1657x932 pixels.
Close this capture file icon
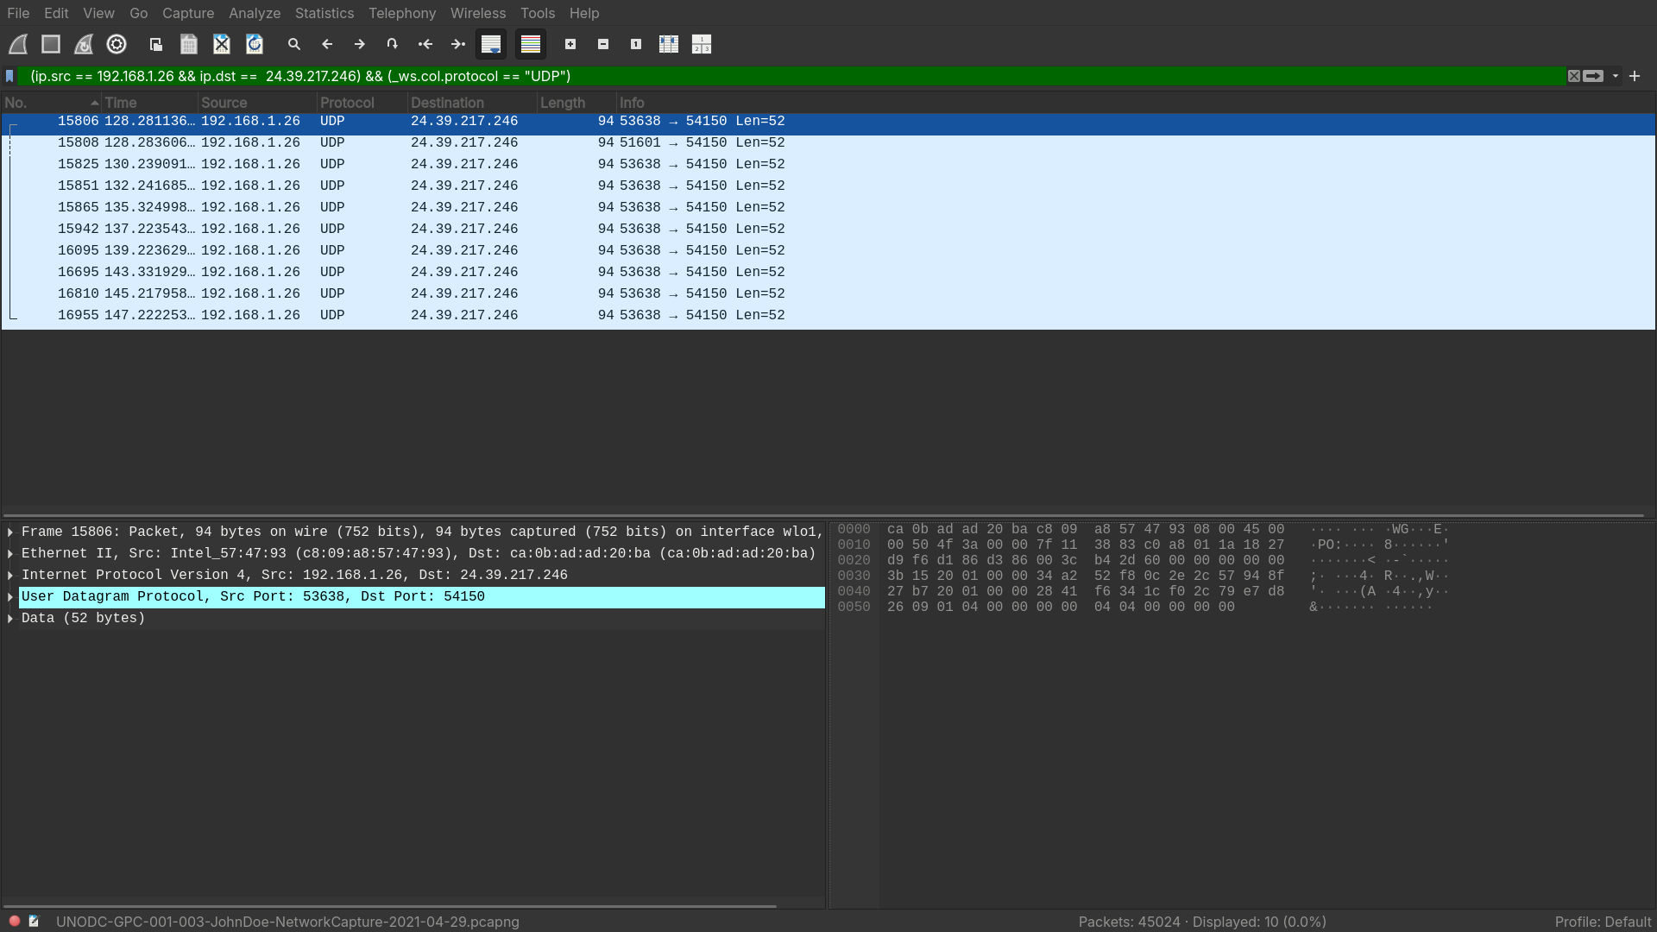[222, 44]
